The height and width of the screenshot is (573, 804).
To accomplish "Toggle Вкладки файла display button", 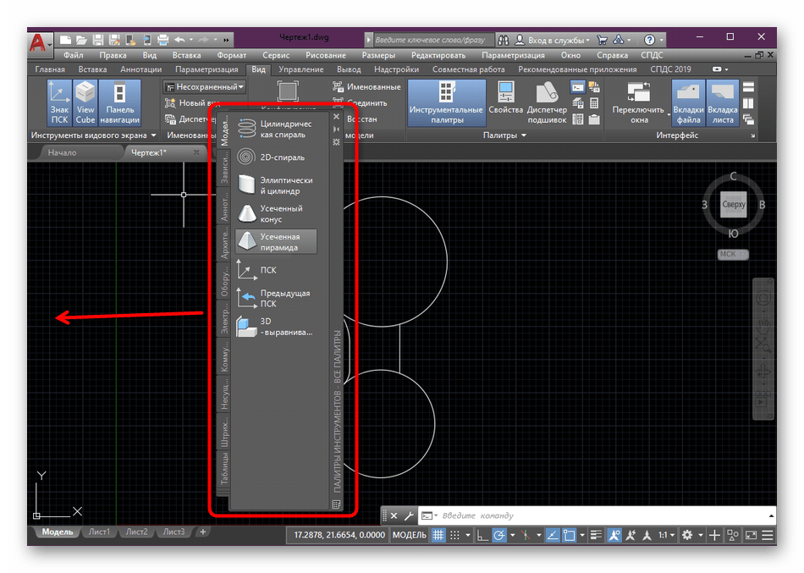I will [x=689, y=102].
